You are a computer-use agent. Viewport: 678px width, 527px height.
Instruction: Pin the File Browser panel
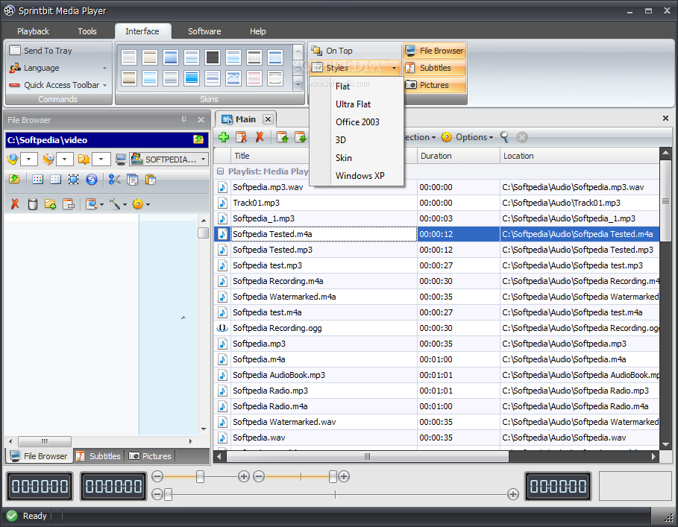click(183, 120)
